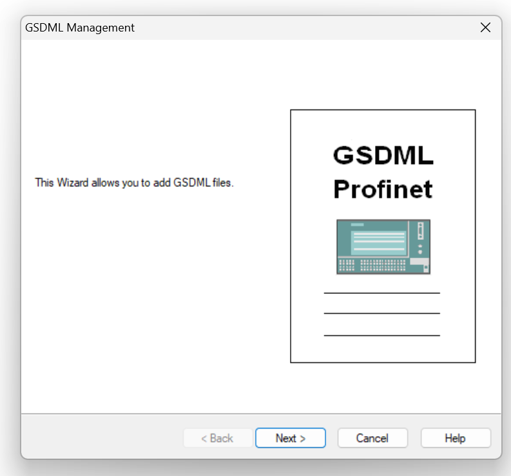Image resolution: width=511 pixels, height=476 pixels.
Task: Cancel the GSDML wizard
Action: pos(372,438)
